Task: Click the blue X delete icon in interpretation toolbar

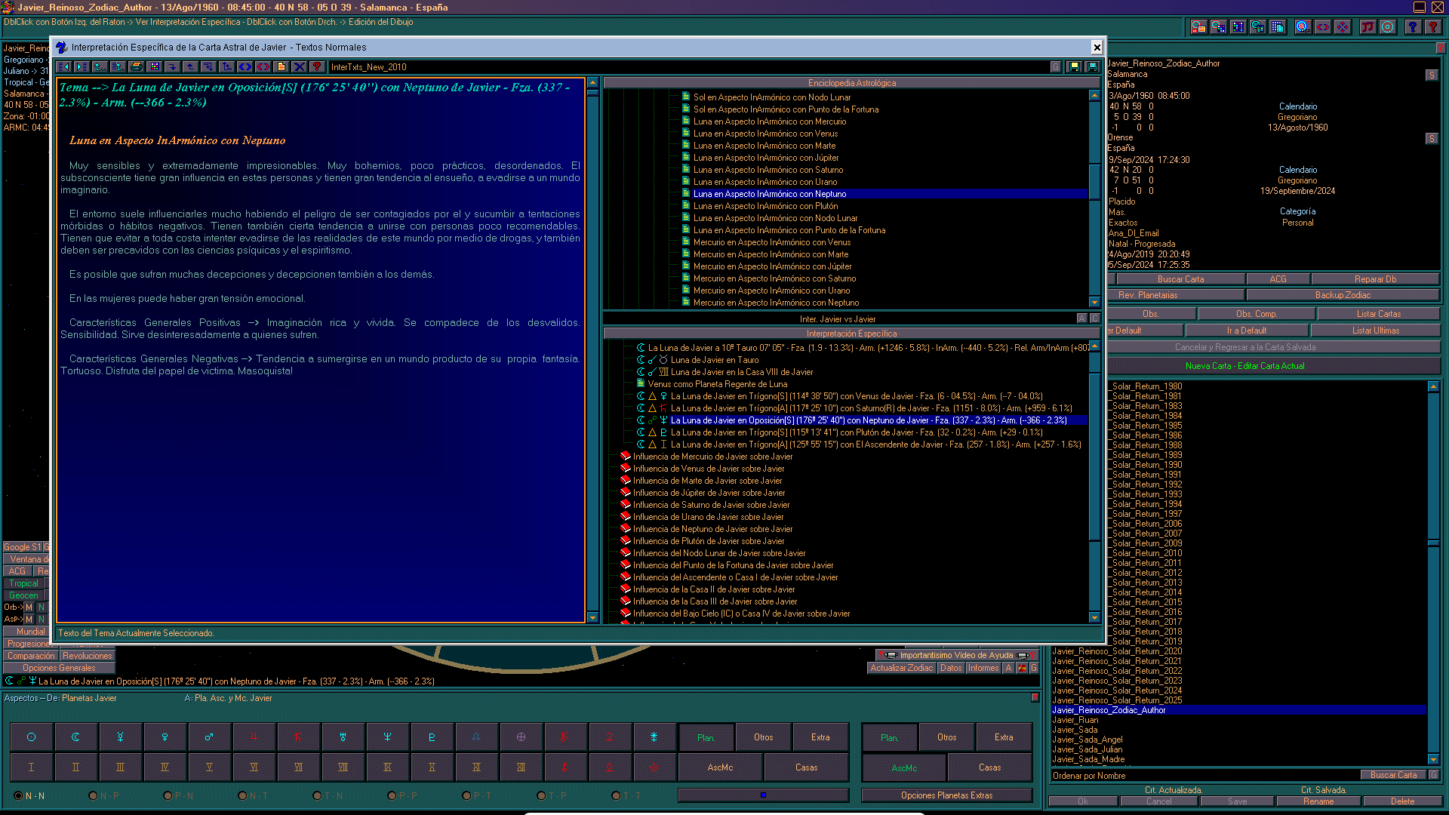Action: point(299,66)
